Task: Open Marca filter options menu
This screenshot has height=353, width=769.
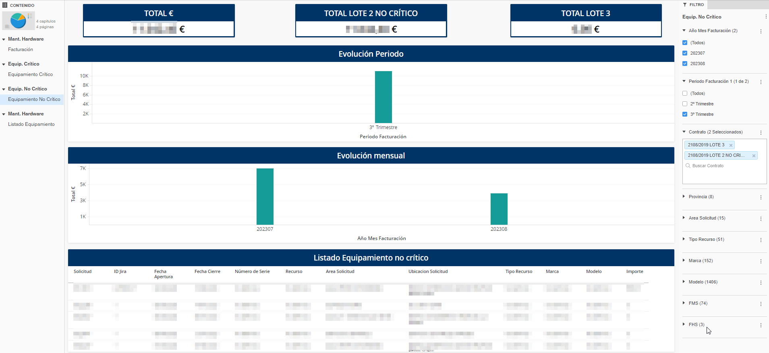Action: [x=761, y=261]
